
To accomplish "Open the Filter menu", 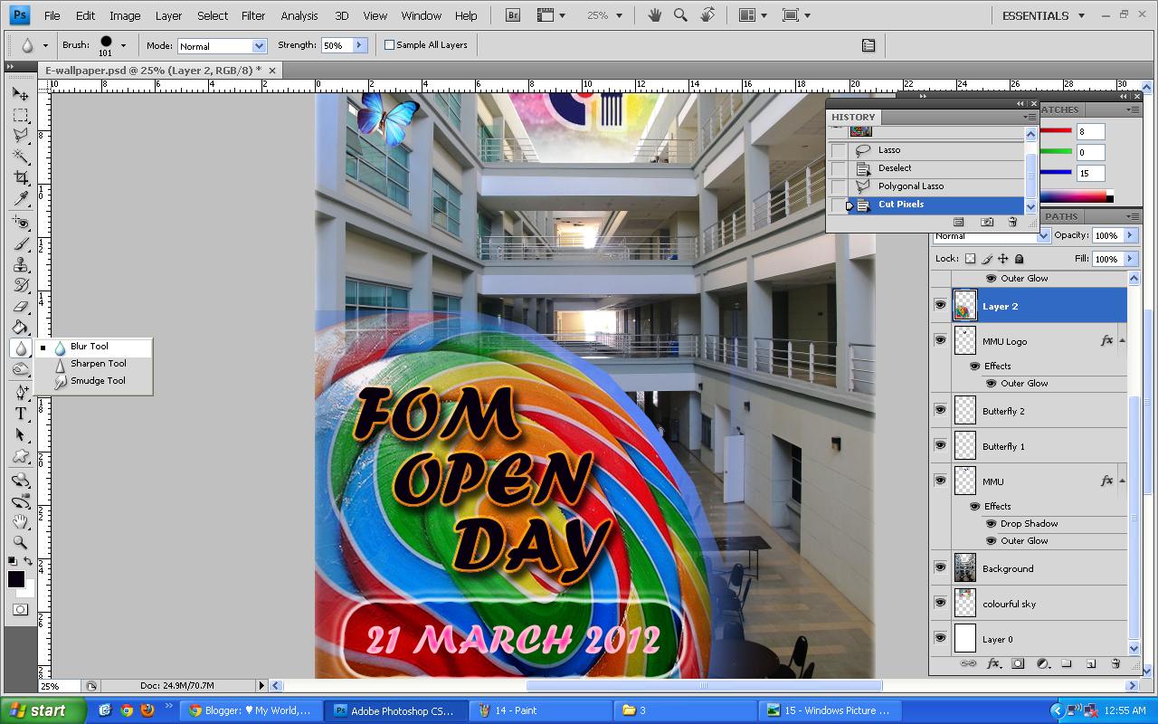I will point(253,15).
